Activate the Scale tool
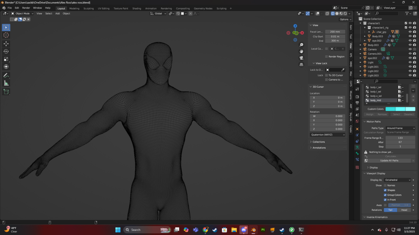The width and height of the screenshot is (419, 235). click(6, 59)
